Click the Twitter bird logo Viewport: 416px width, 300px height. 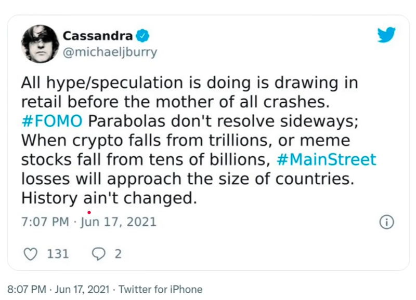click(386, 35)
